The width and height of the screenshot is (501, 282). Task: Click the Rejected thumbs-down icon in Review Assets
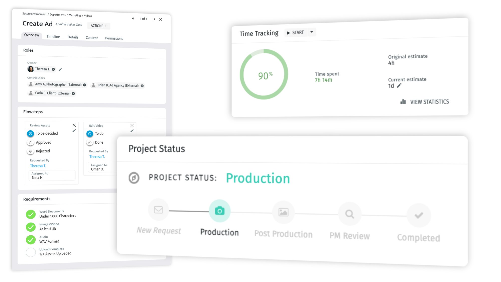(x=30, y=151)
